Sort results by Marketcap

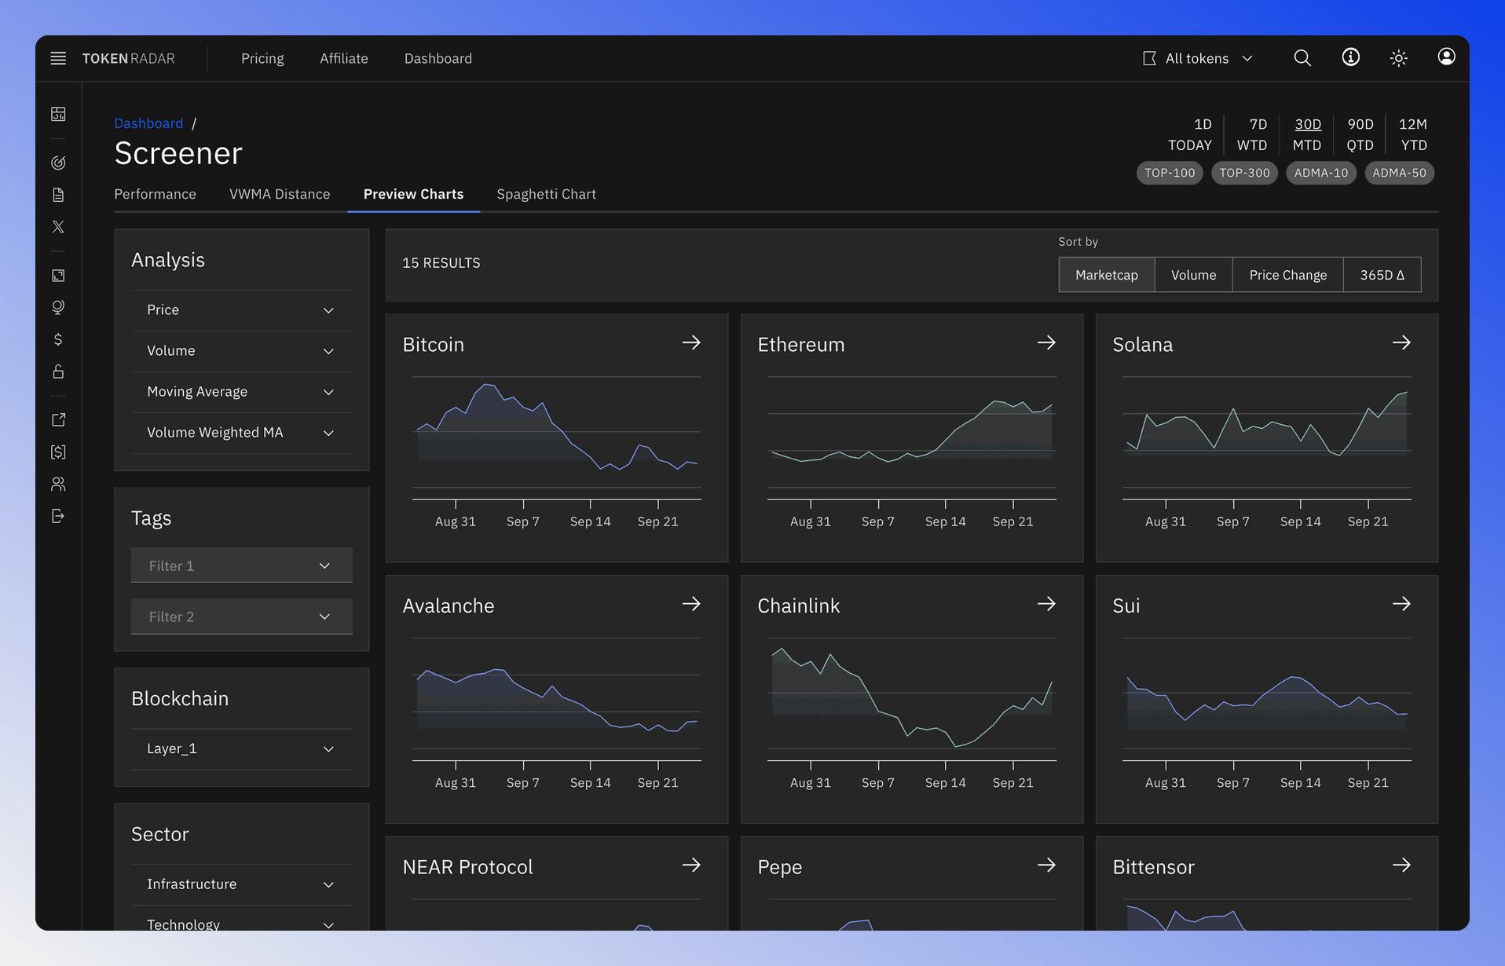click(1107, 275)
